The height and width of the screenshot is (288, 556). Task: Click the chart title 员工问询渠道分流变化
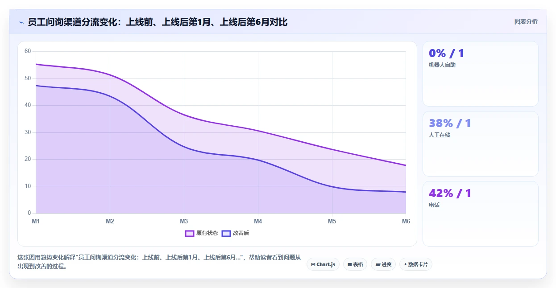coord(158,22)
